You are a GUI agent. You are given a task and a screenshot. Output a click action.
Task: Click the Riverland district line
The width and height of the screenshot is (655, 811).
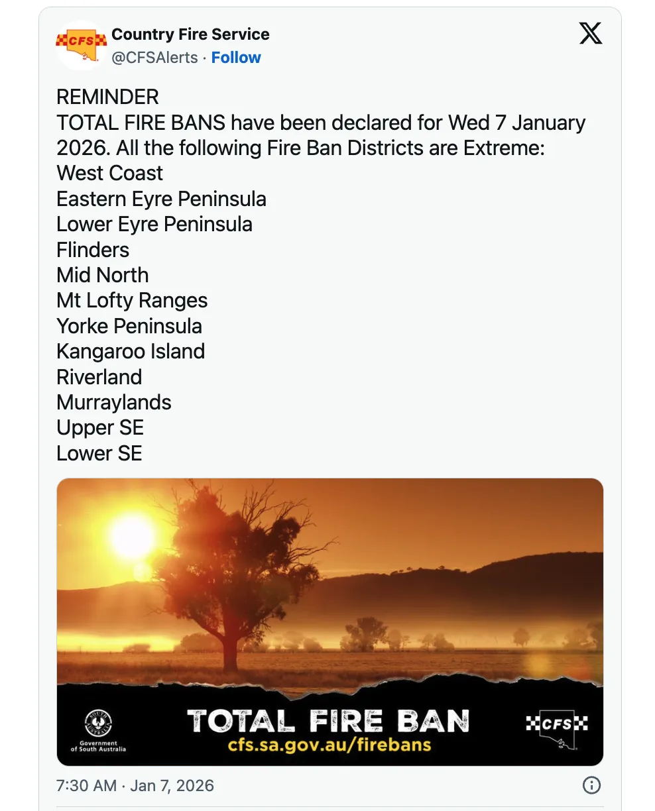[x=99, y=377]
